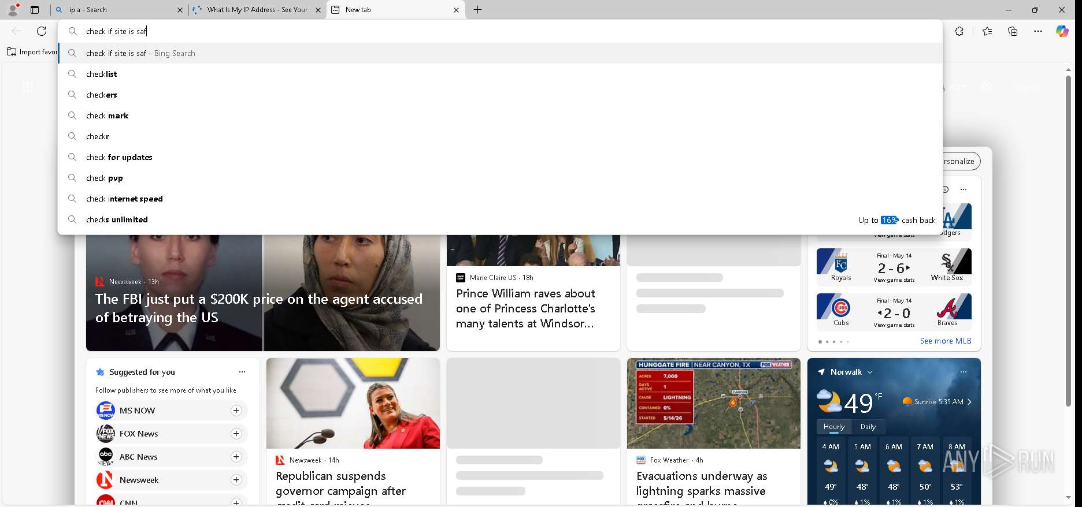Screen dimensions: 1082x507
Task: Open Suggested for you options ellipsis
Action: point(242,372)
